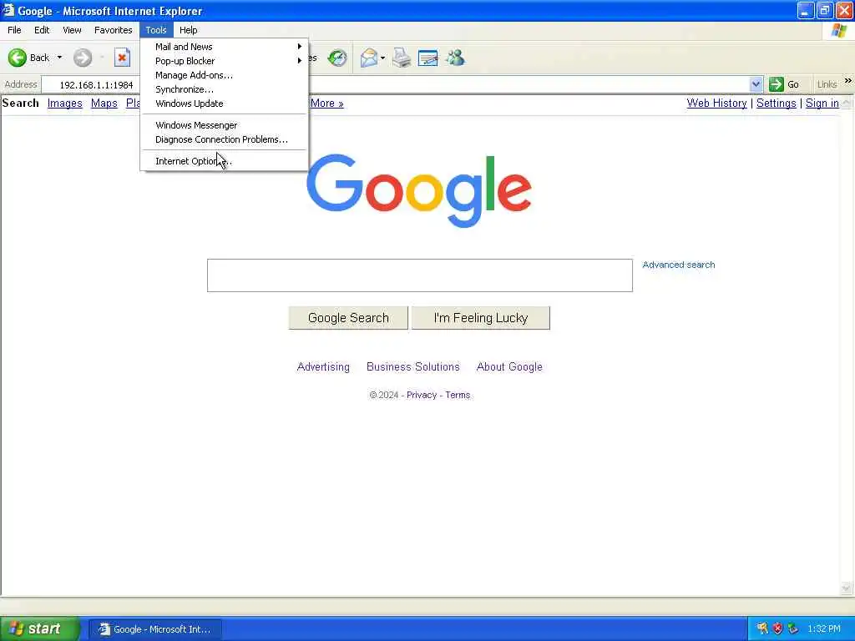Expand the Links toolbar chevron
This screenshot has width=855, height=641.
848,81
